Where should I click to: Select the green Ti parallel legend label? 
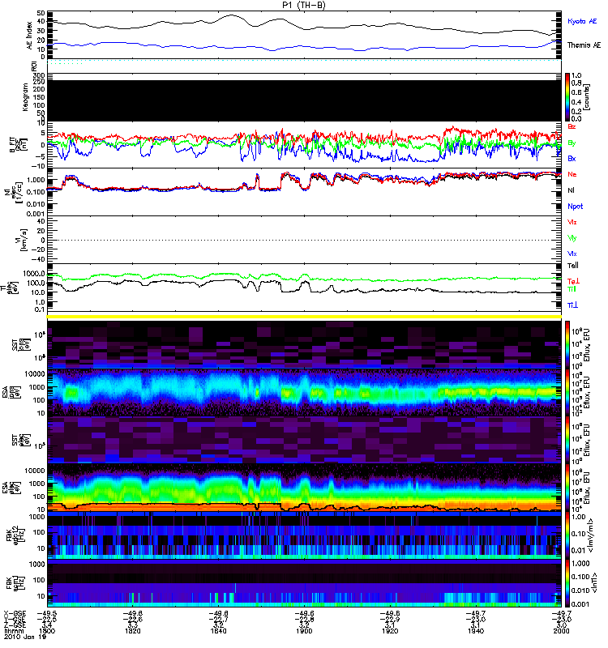[x=572, y=289]
